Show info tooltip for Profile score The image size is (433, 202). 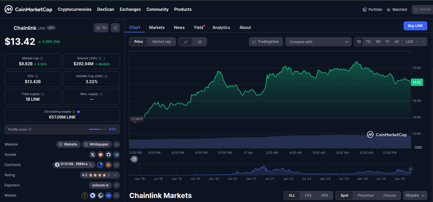pyautogui.click(x=30, y=129)
